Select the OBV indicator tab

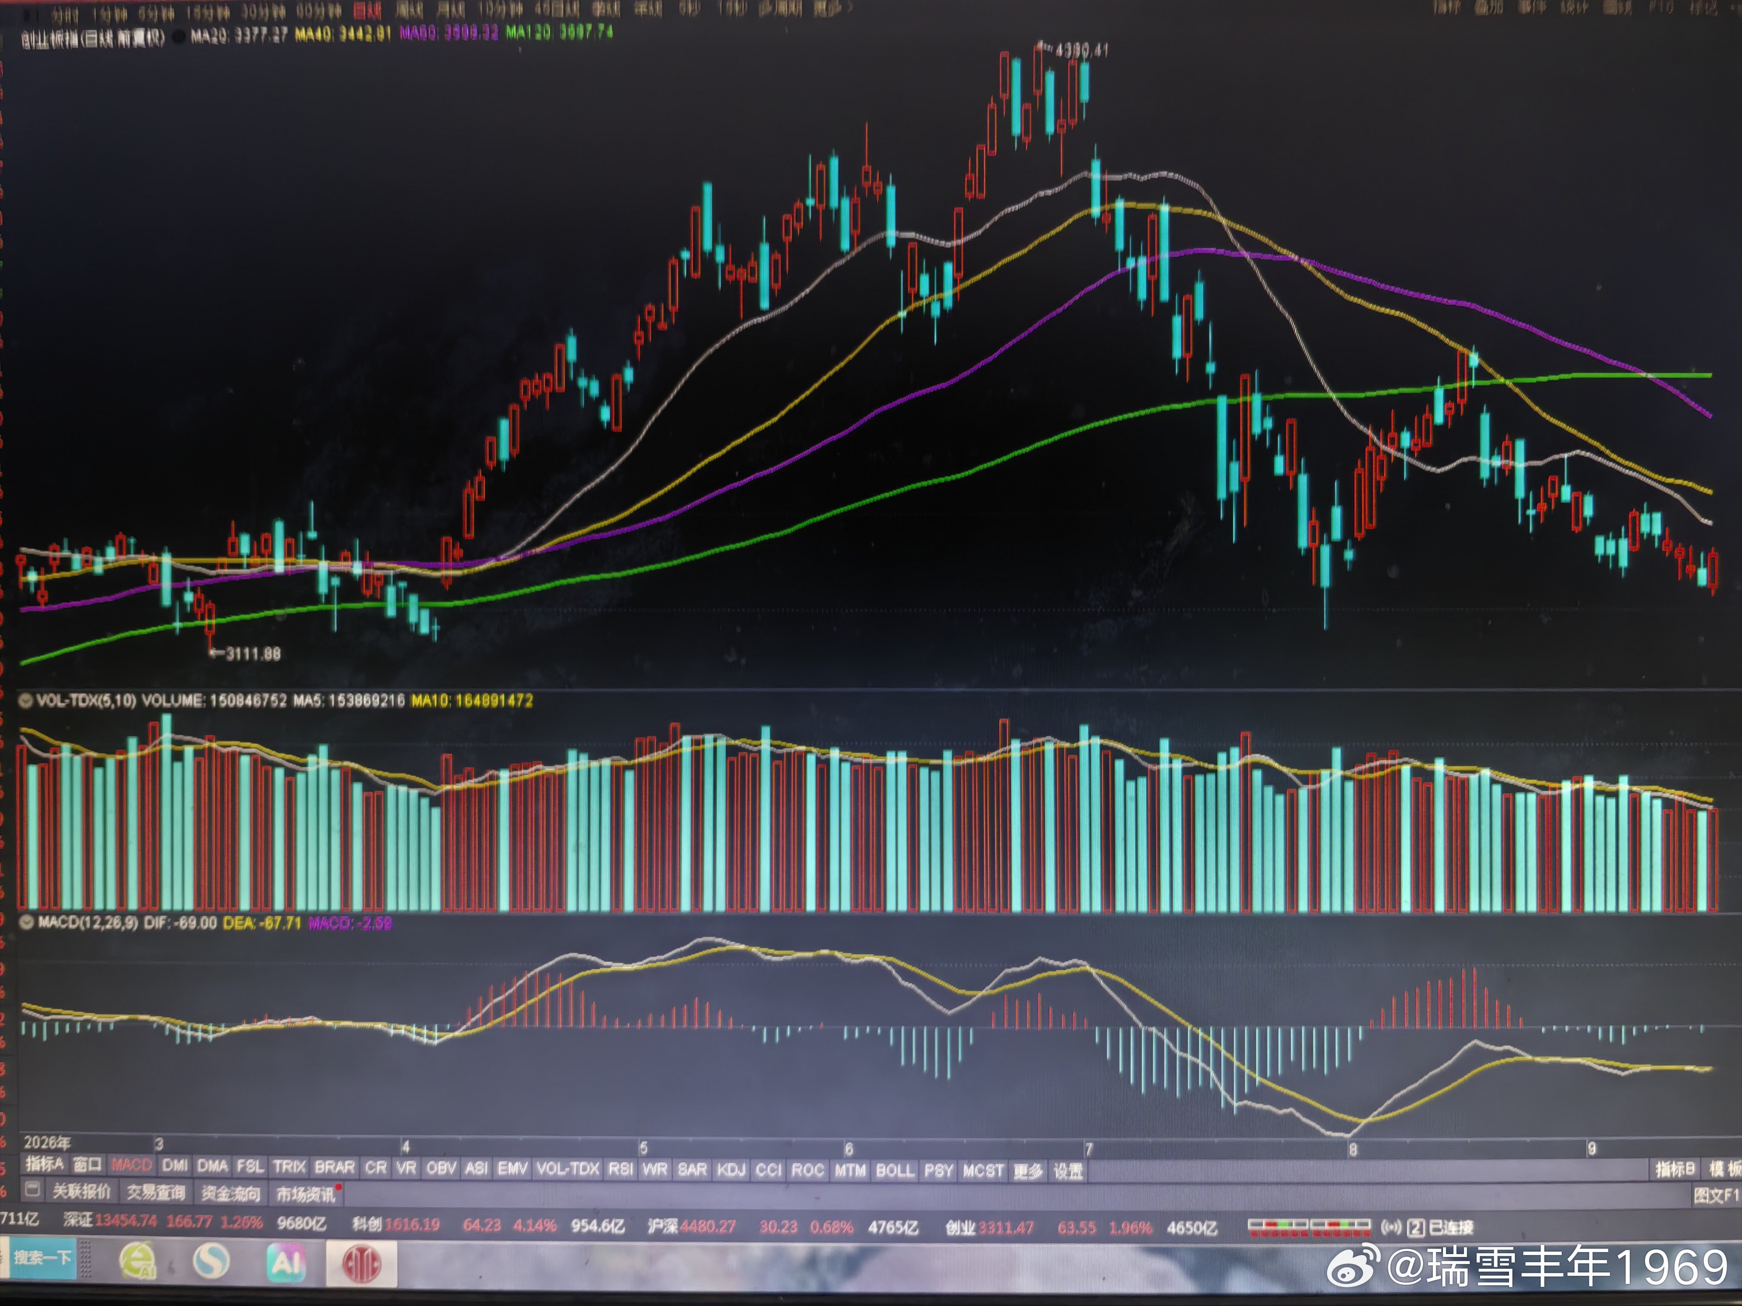pyautogui.click(x=441, y=1168)
